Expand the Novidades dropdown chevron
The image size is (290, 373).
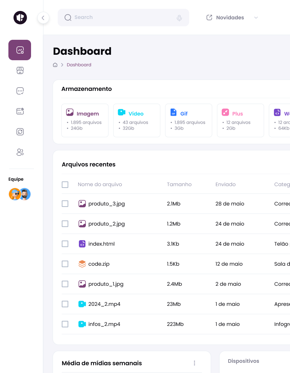[x=256, y=18]
